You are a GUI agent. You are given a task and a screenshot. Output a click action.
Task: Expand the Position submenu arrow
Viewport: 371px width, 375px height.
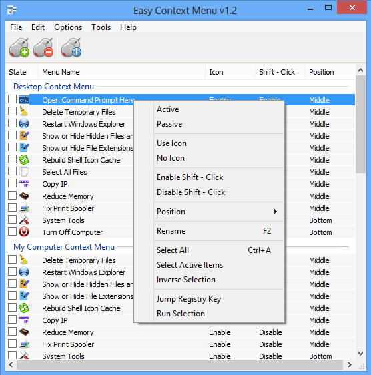click(x=276, y=211)
